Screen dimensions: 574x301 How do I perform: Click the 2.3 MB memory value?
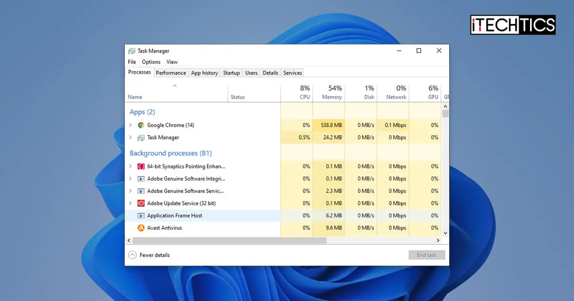(334, 191)
